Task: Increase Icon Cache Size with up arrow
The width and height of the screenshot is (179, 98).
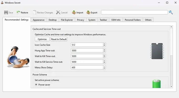Action: click(x=104, y=44)
